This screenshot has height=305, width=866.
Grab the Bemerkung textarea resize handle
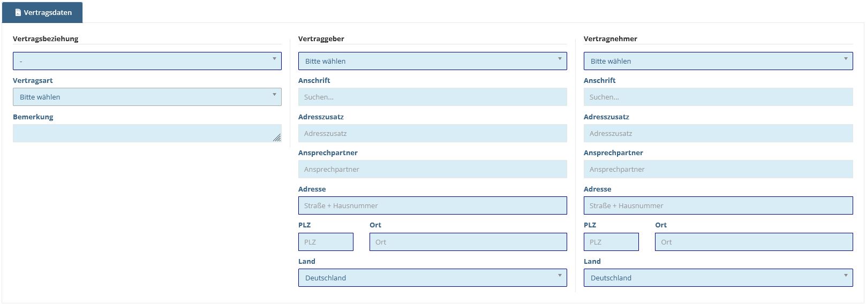(277, 138)
